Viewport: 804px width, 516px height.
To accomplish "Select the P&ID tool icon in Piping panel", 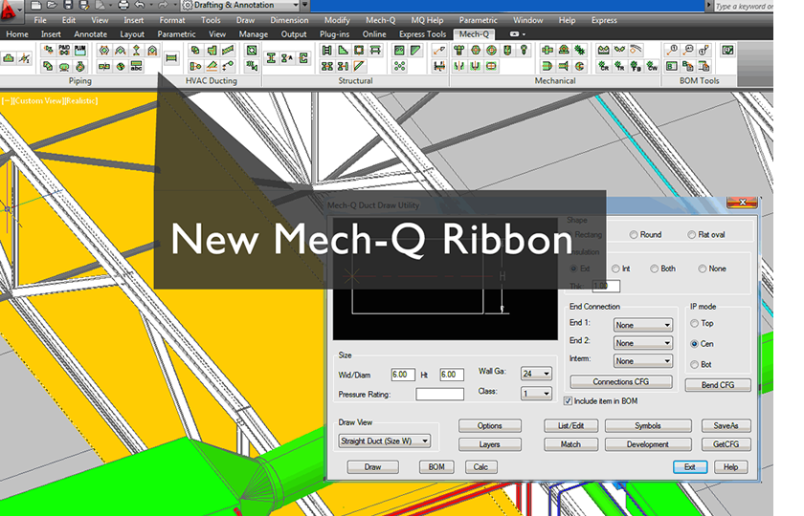I will tap(64, 50).
